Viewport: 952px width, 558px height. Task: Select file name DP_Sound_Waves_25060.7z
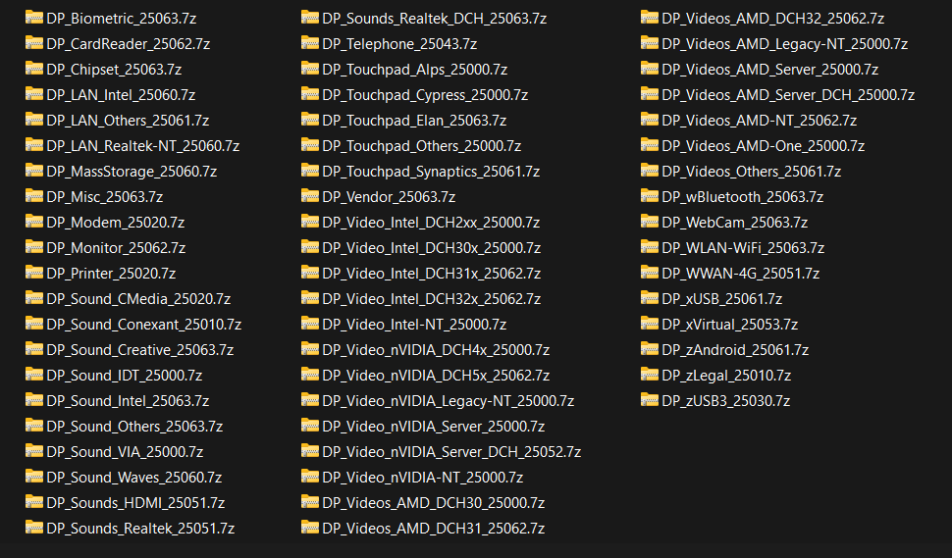point(134,478)
